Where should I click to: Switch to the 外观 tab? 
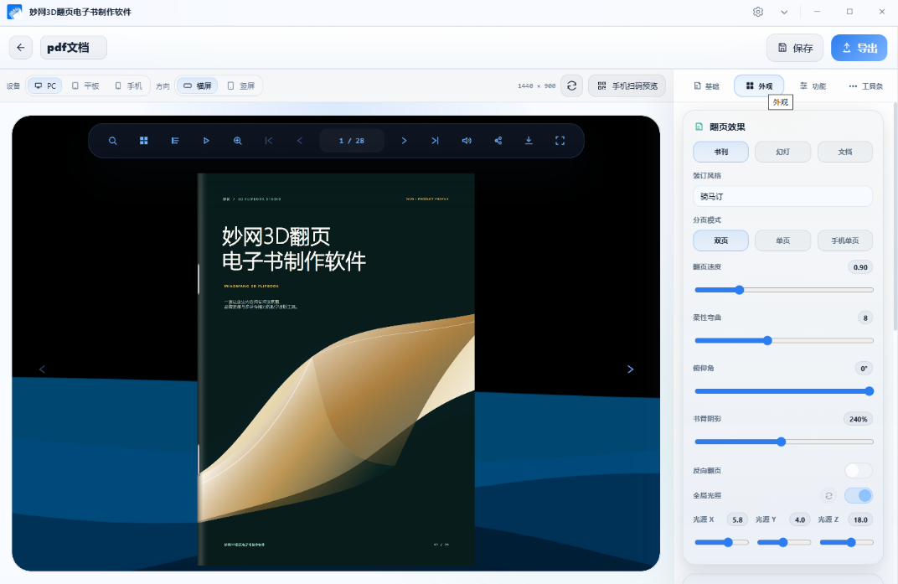coord(759,86)
